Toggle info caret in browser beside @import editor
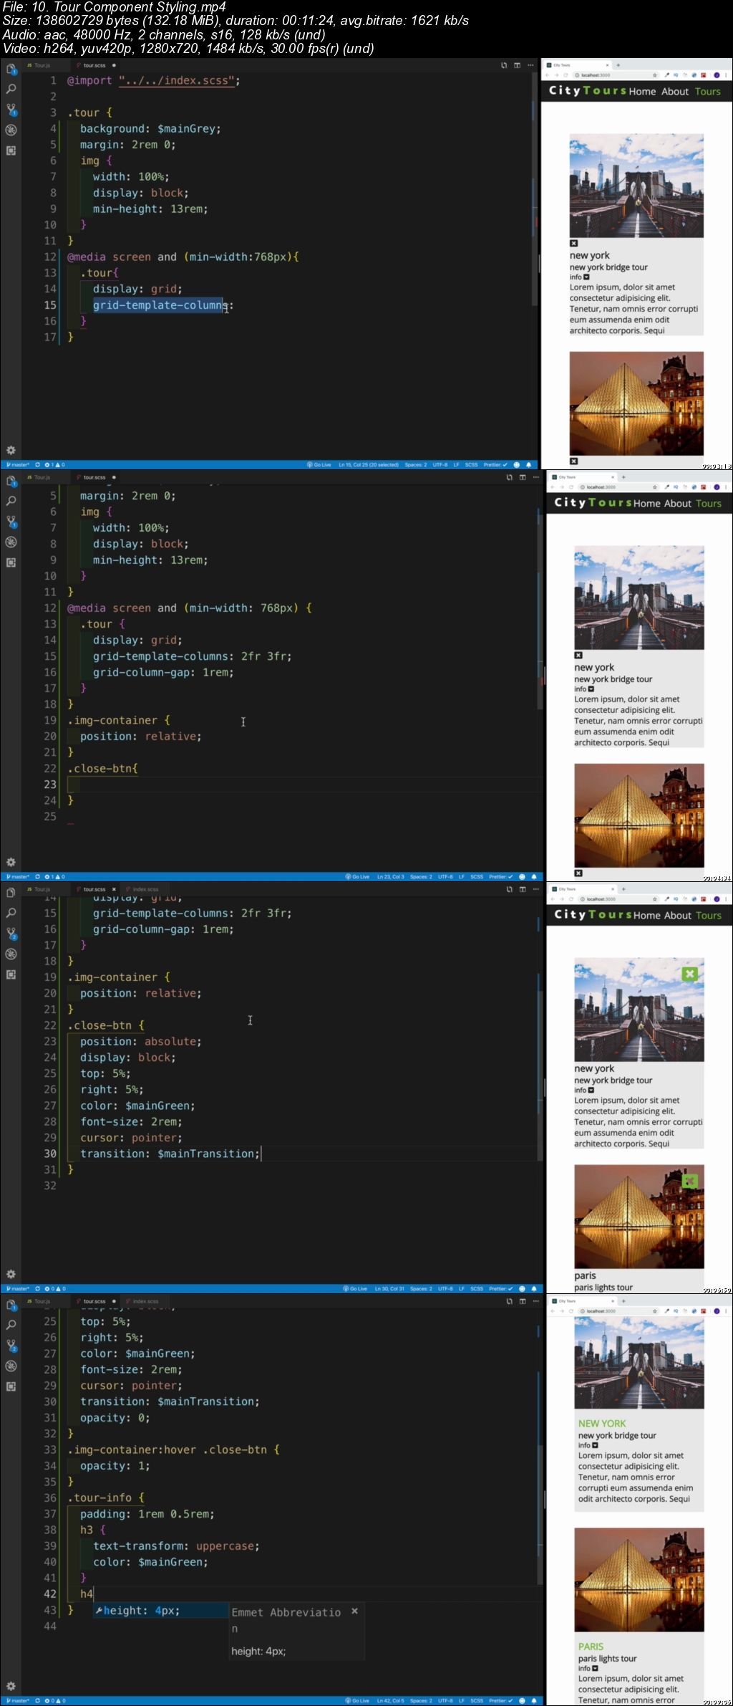Image resolution: width=733 pixels, height=1706 pixels. click(586, 277)
